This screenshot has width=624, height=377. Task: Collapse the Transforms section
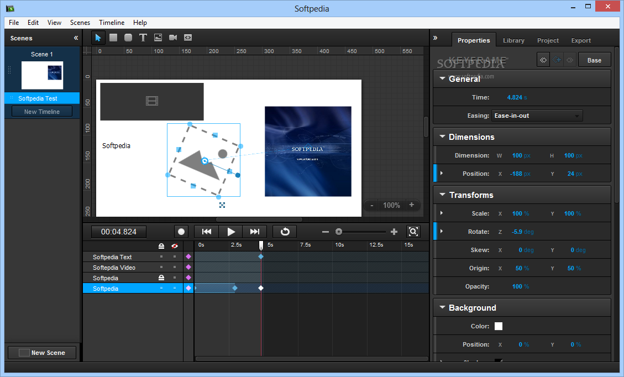[x=442, y=195]
